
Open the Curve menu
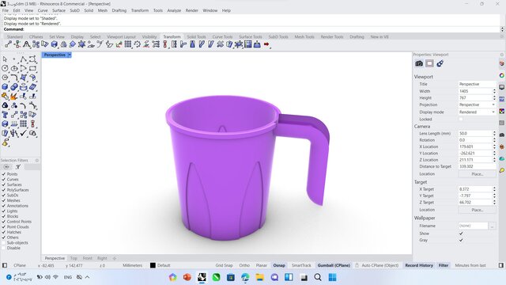coord(43,10)
